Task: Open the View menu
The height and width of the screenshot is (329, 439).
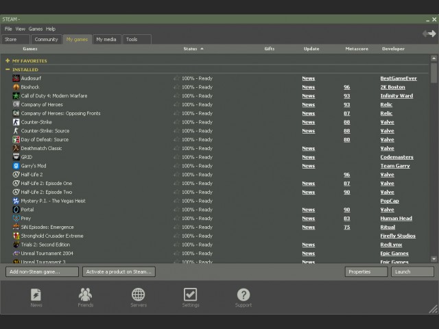Action: 20,29
